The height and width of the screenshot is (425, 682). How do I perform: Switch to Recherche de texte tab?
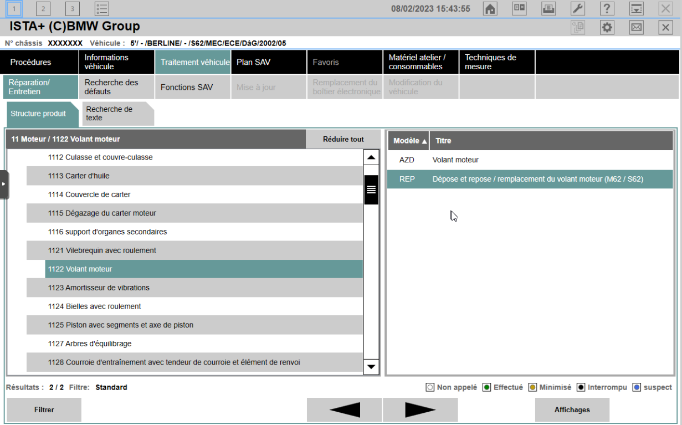(x=118, y=114)
